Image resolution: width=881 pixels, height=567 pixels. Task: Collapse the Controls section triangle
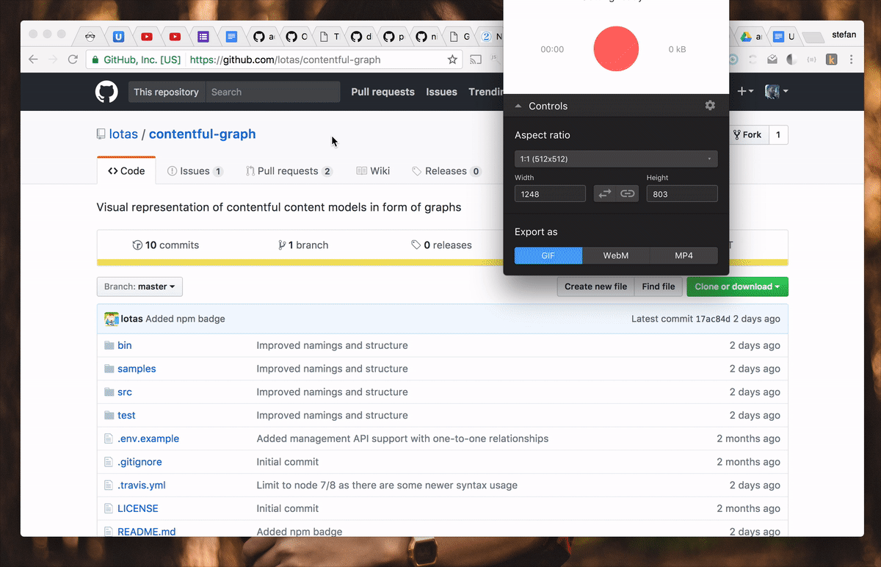pyautogui.click(x=518, y=106)
